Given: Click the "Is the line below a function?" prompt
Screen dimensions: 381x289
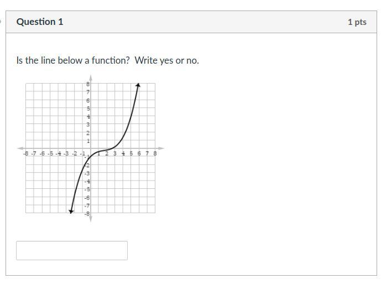Looking at the screenshot, I should click(73, 60).
